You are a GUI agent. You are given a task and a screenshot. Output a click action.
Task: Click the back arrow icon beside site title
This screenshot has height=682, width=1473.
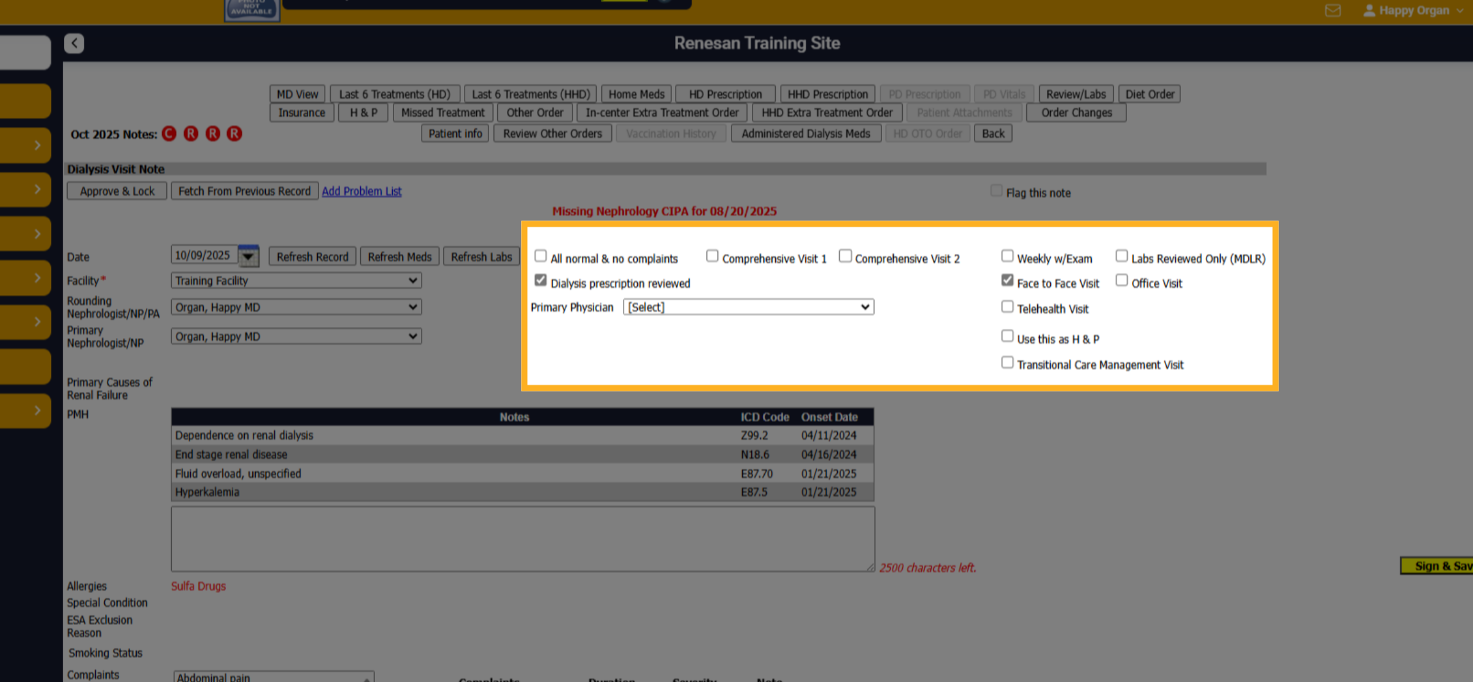point(74,43)
